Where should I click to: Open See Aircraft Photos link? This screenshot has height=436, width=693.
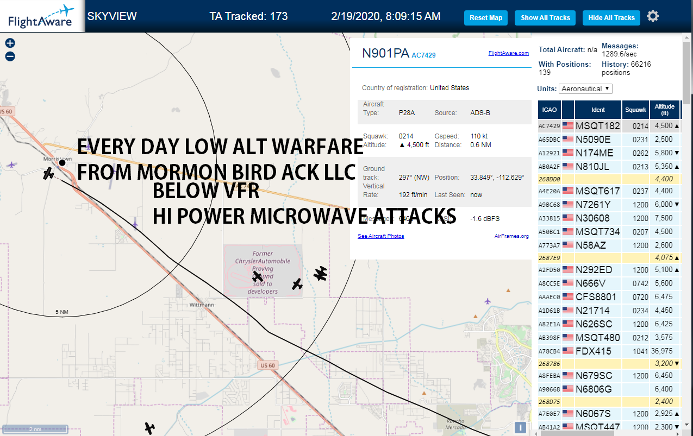(381, 236)
